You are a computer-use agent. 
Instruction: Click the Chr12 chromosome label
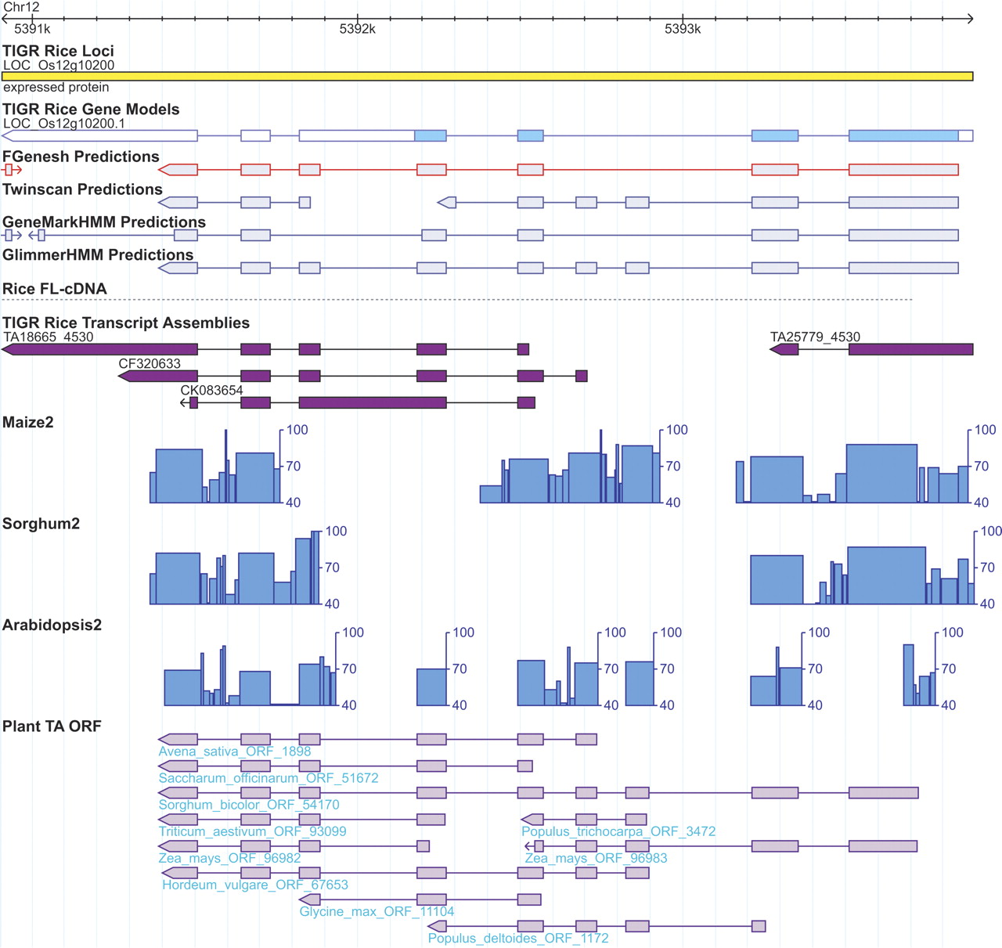[x=21, y=7]
